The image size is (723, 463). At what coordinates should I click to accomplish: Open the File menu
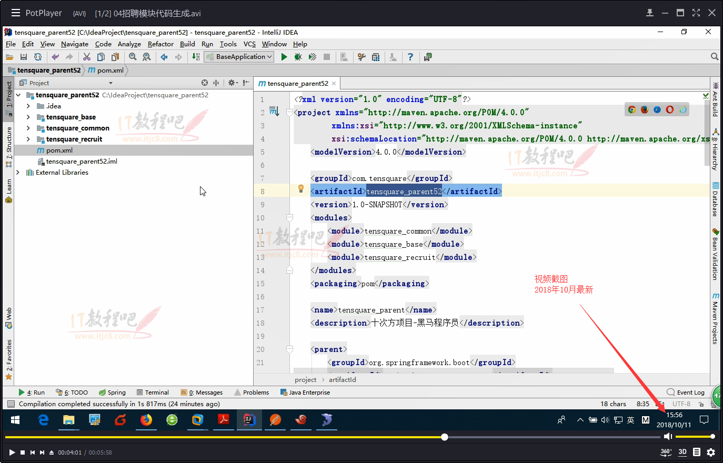pyautogui.click(x=11, y=44)
